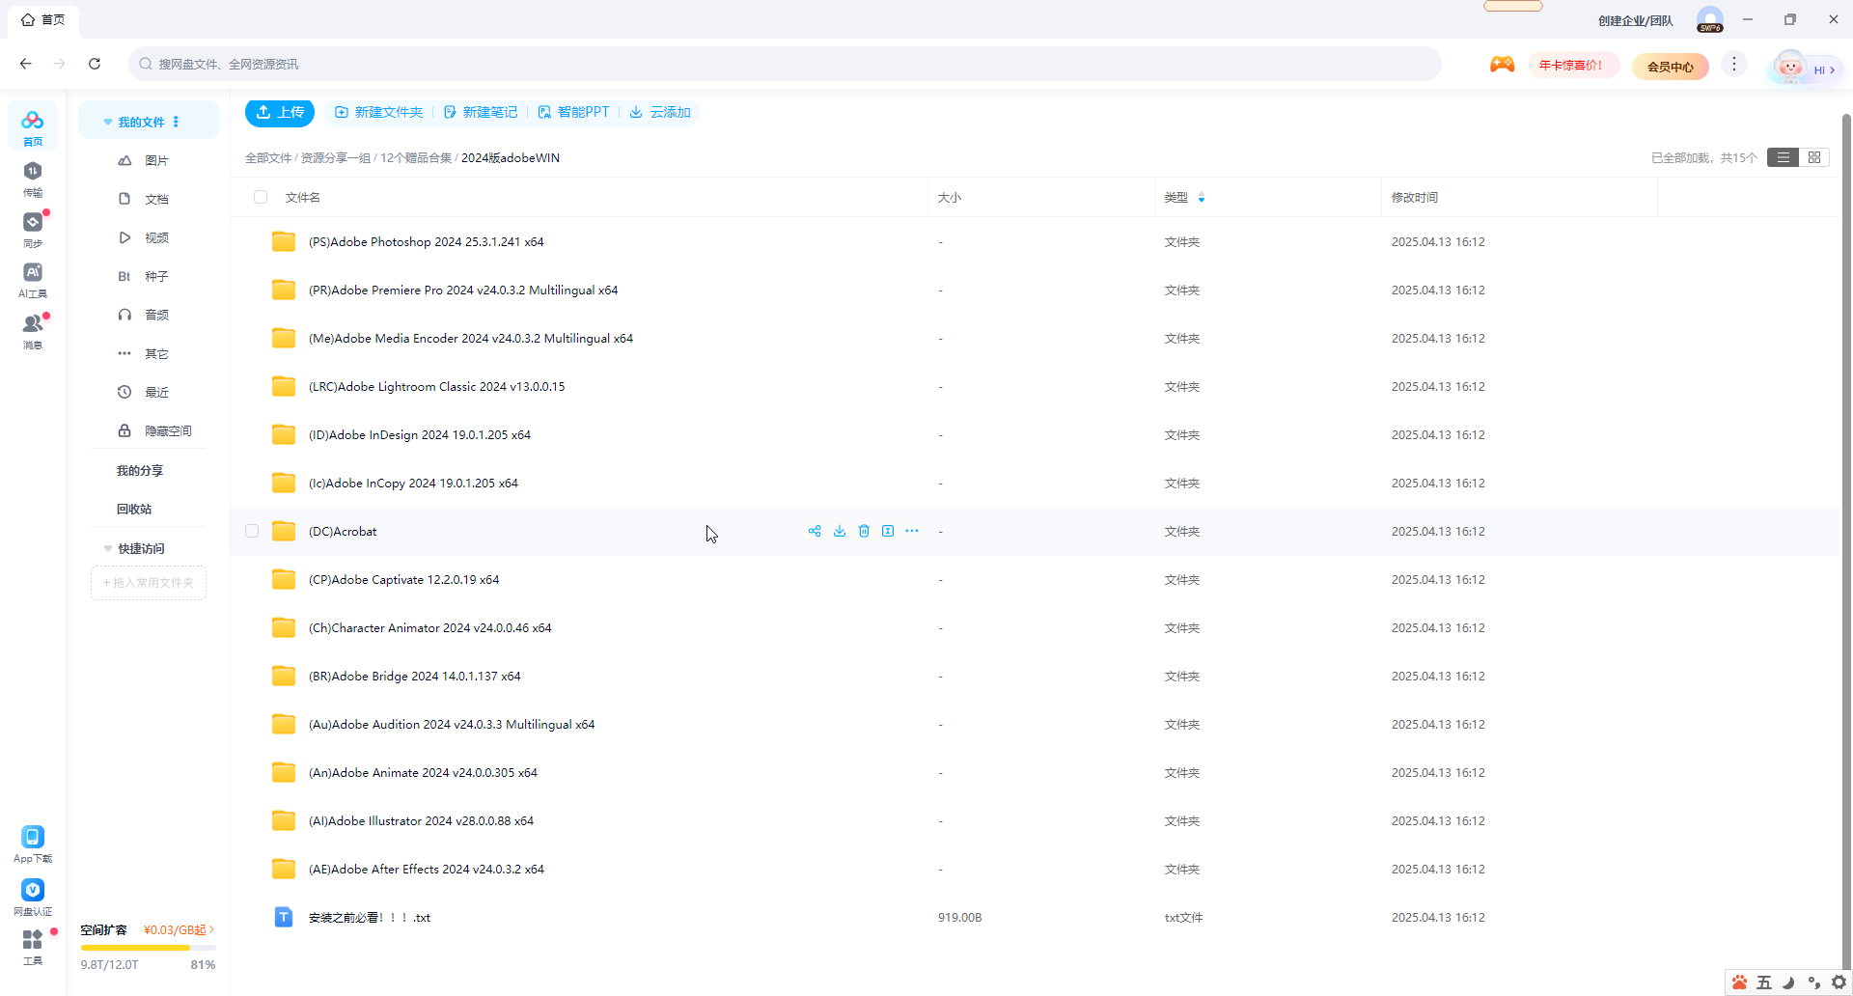Open (PS)Adobe Photoshop 2024 folder
This screenshot has height=996, width=1853.
click(426, 242)
